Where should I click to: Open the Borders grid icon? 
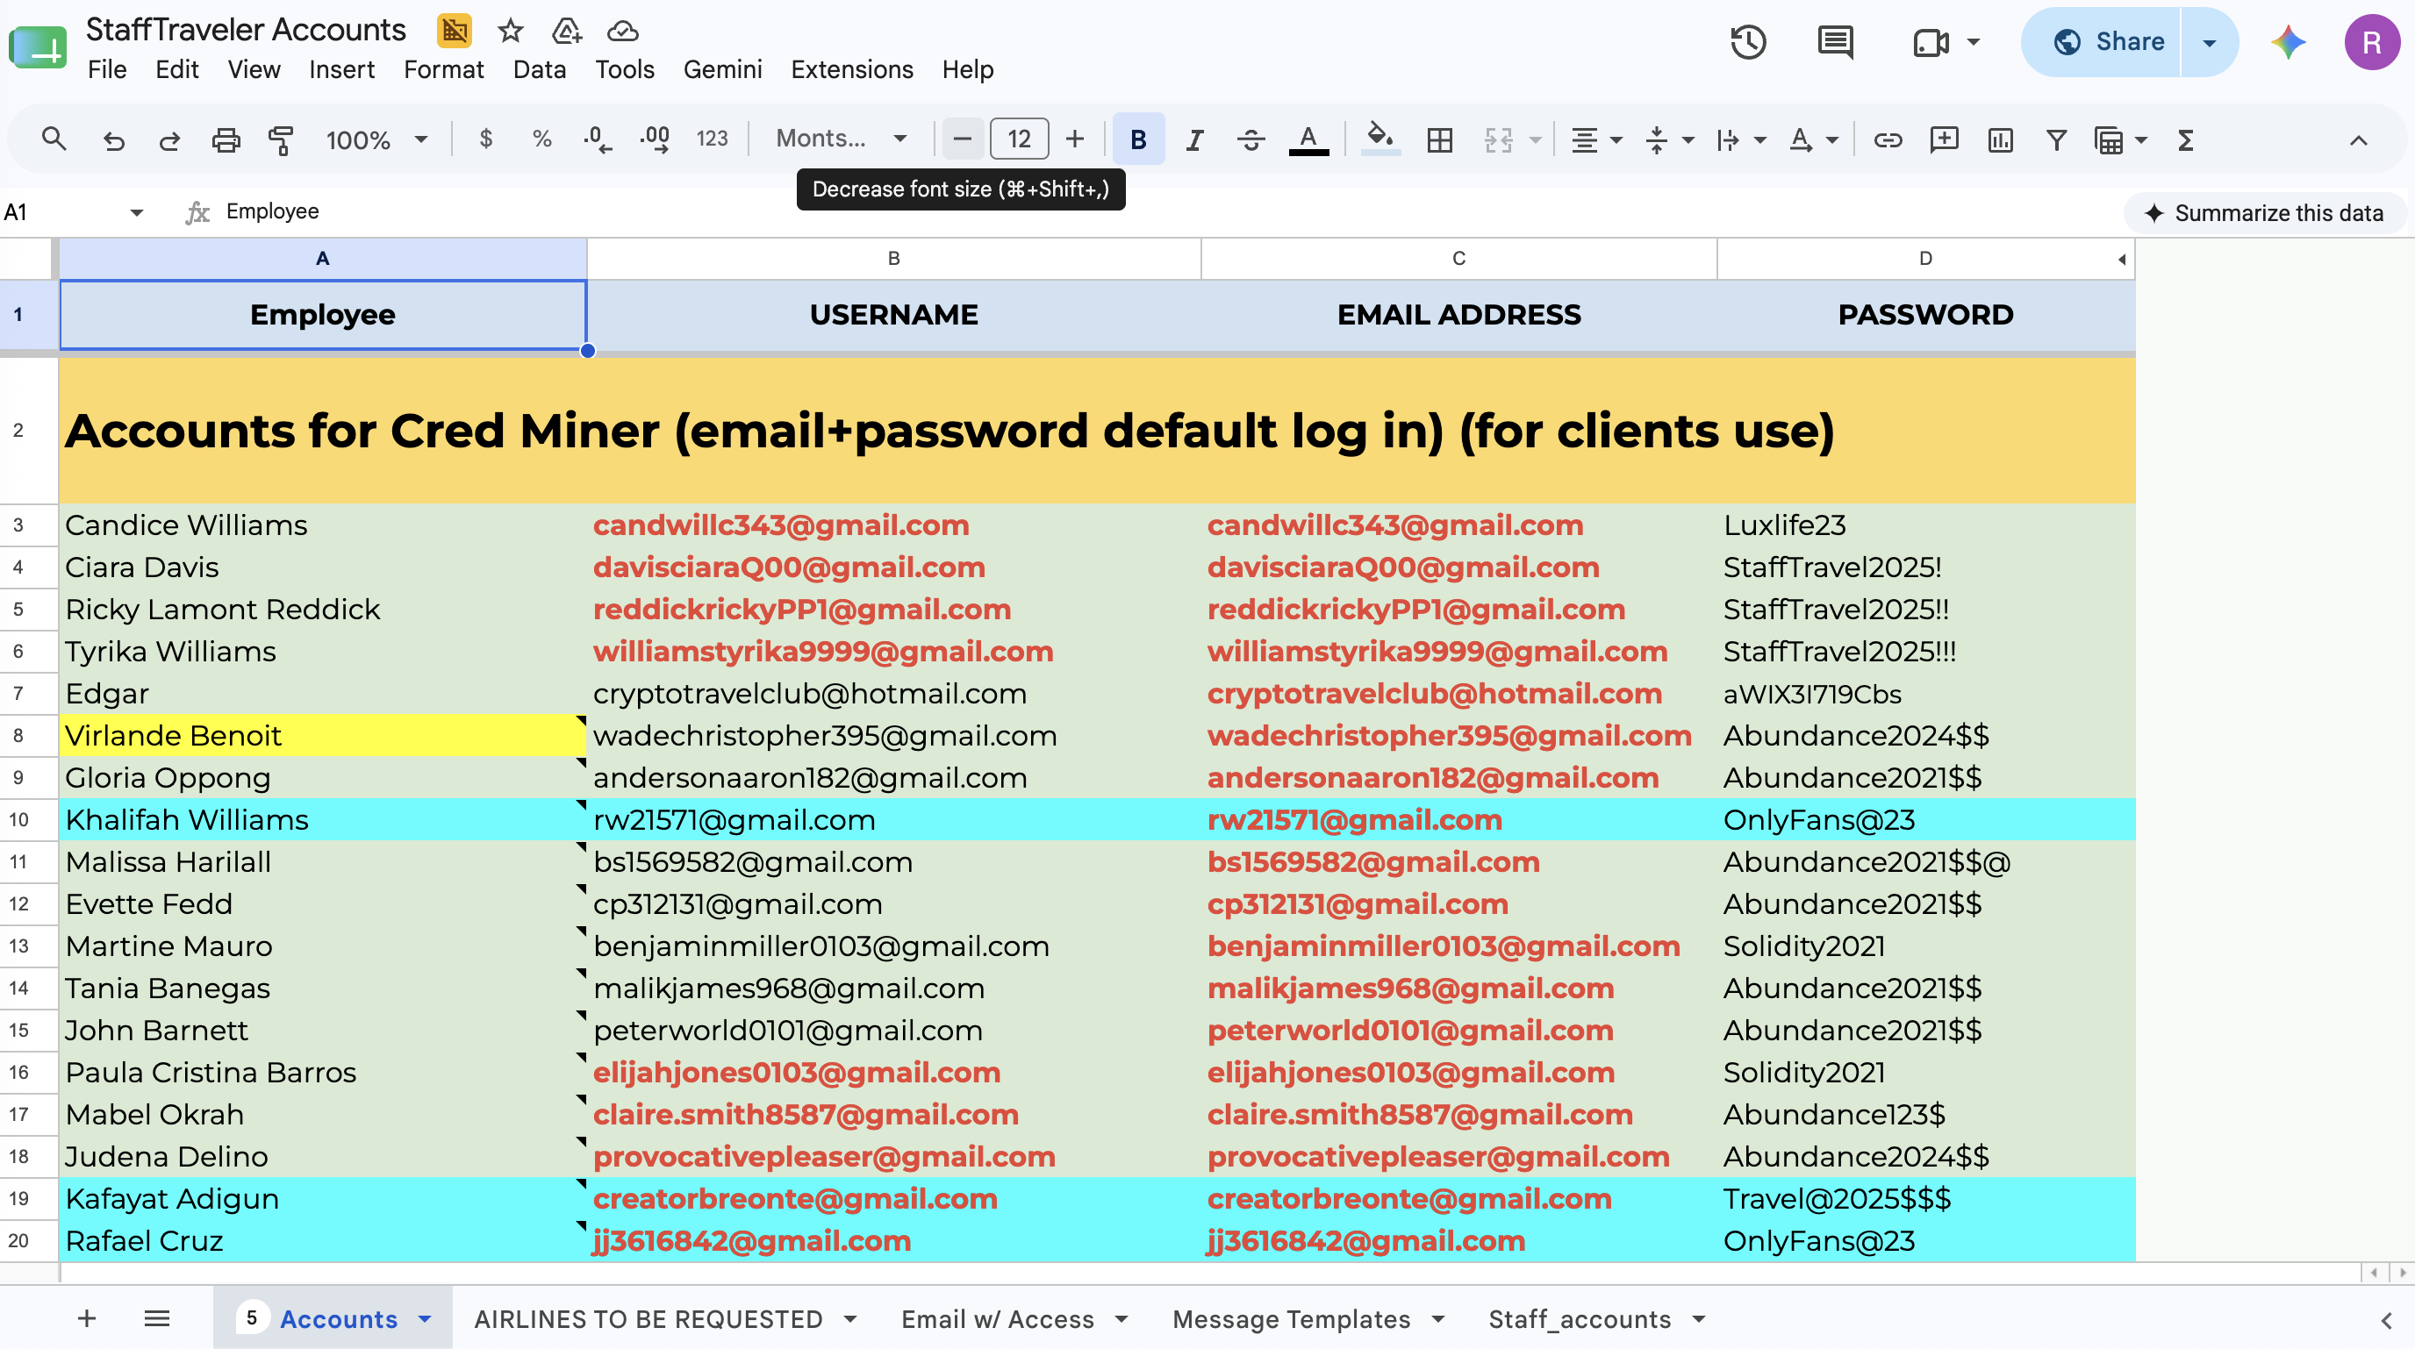(x=1439, y=139)
